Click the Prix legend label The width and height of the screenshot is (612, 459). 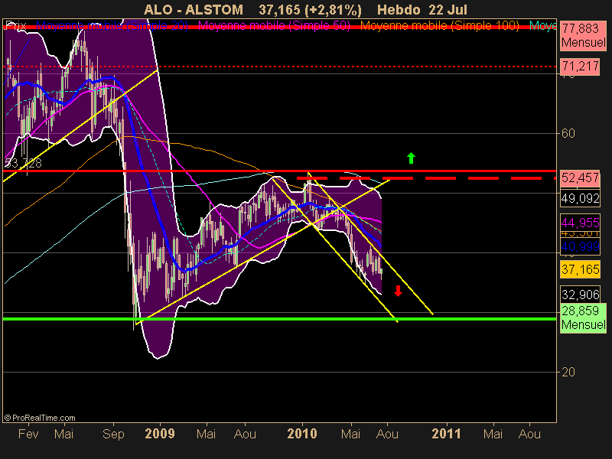(15, 26)
